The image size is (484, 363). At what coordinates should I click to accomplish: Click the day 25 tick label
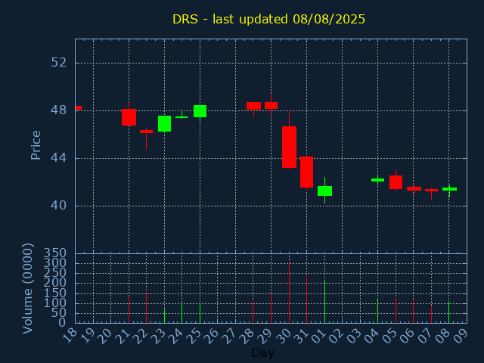[x=194, y=336]
